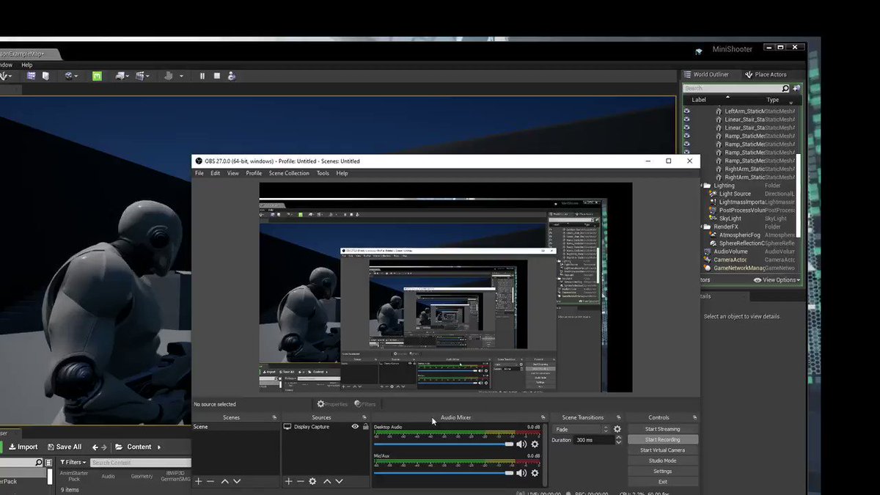Mute the Mic/Aux audio channel

coord(520,472)
